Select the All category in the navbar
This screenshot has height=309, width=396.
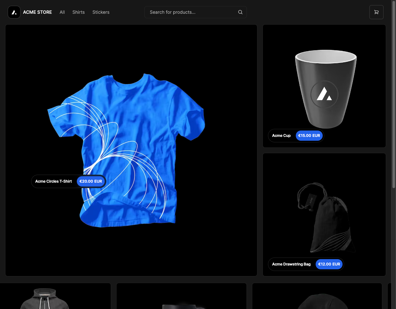coord(62,12)
